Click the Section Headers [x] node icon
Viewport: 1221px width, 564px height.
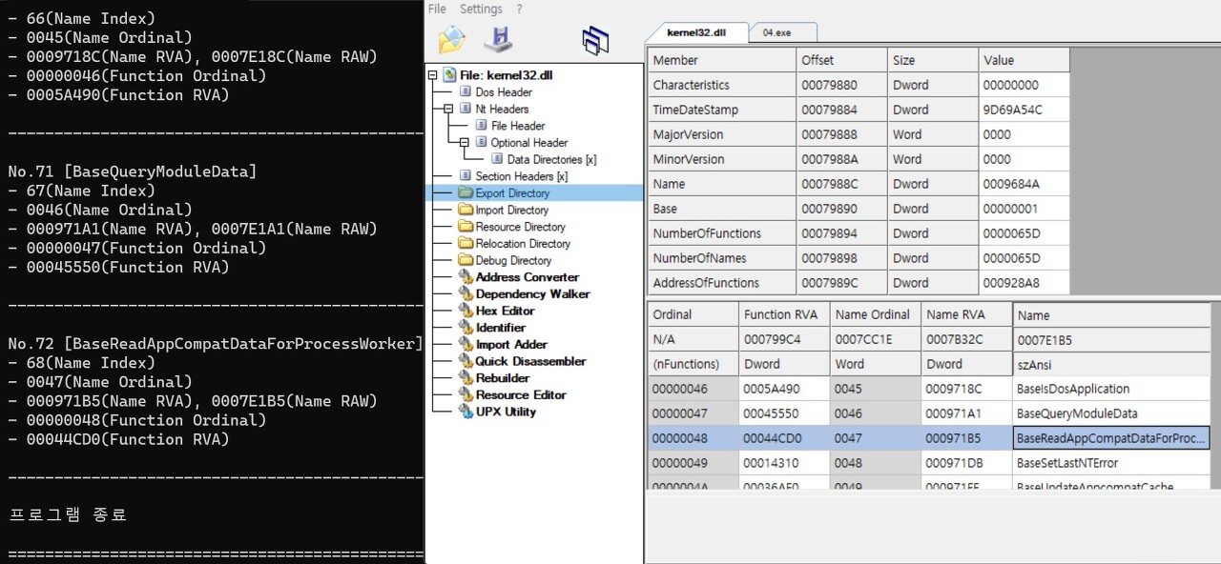pyautogui.click(x=466, y=175)
